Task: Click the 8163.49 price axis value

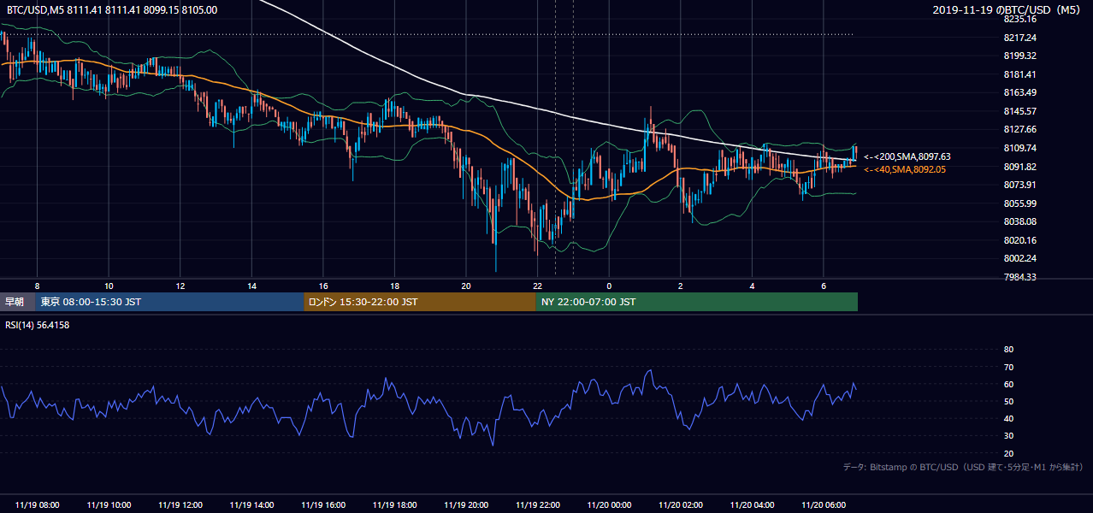Action: pyautogui.click(x=1019, y=92)
